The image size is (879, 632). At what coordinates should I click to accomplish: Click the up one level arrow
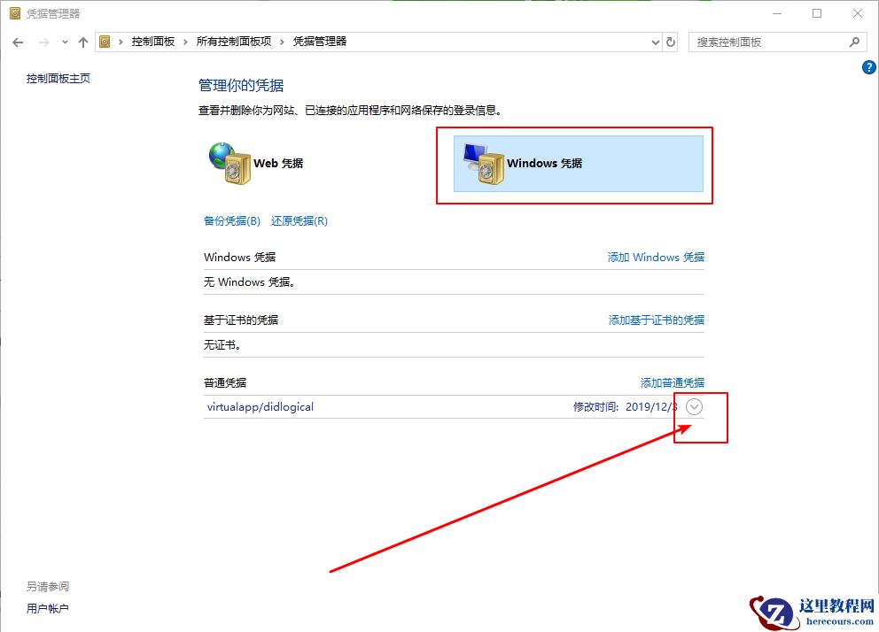tap(82, 41)
